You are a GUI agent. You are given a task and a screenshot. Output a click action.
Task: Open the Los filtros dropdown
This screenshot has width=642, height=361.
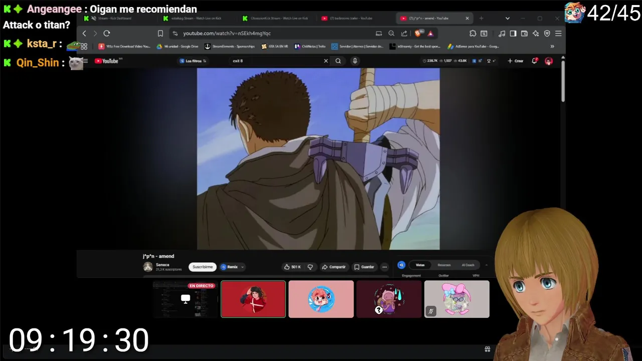click(193, 61)
